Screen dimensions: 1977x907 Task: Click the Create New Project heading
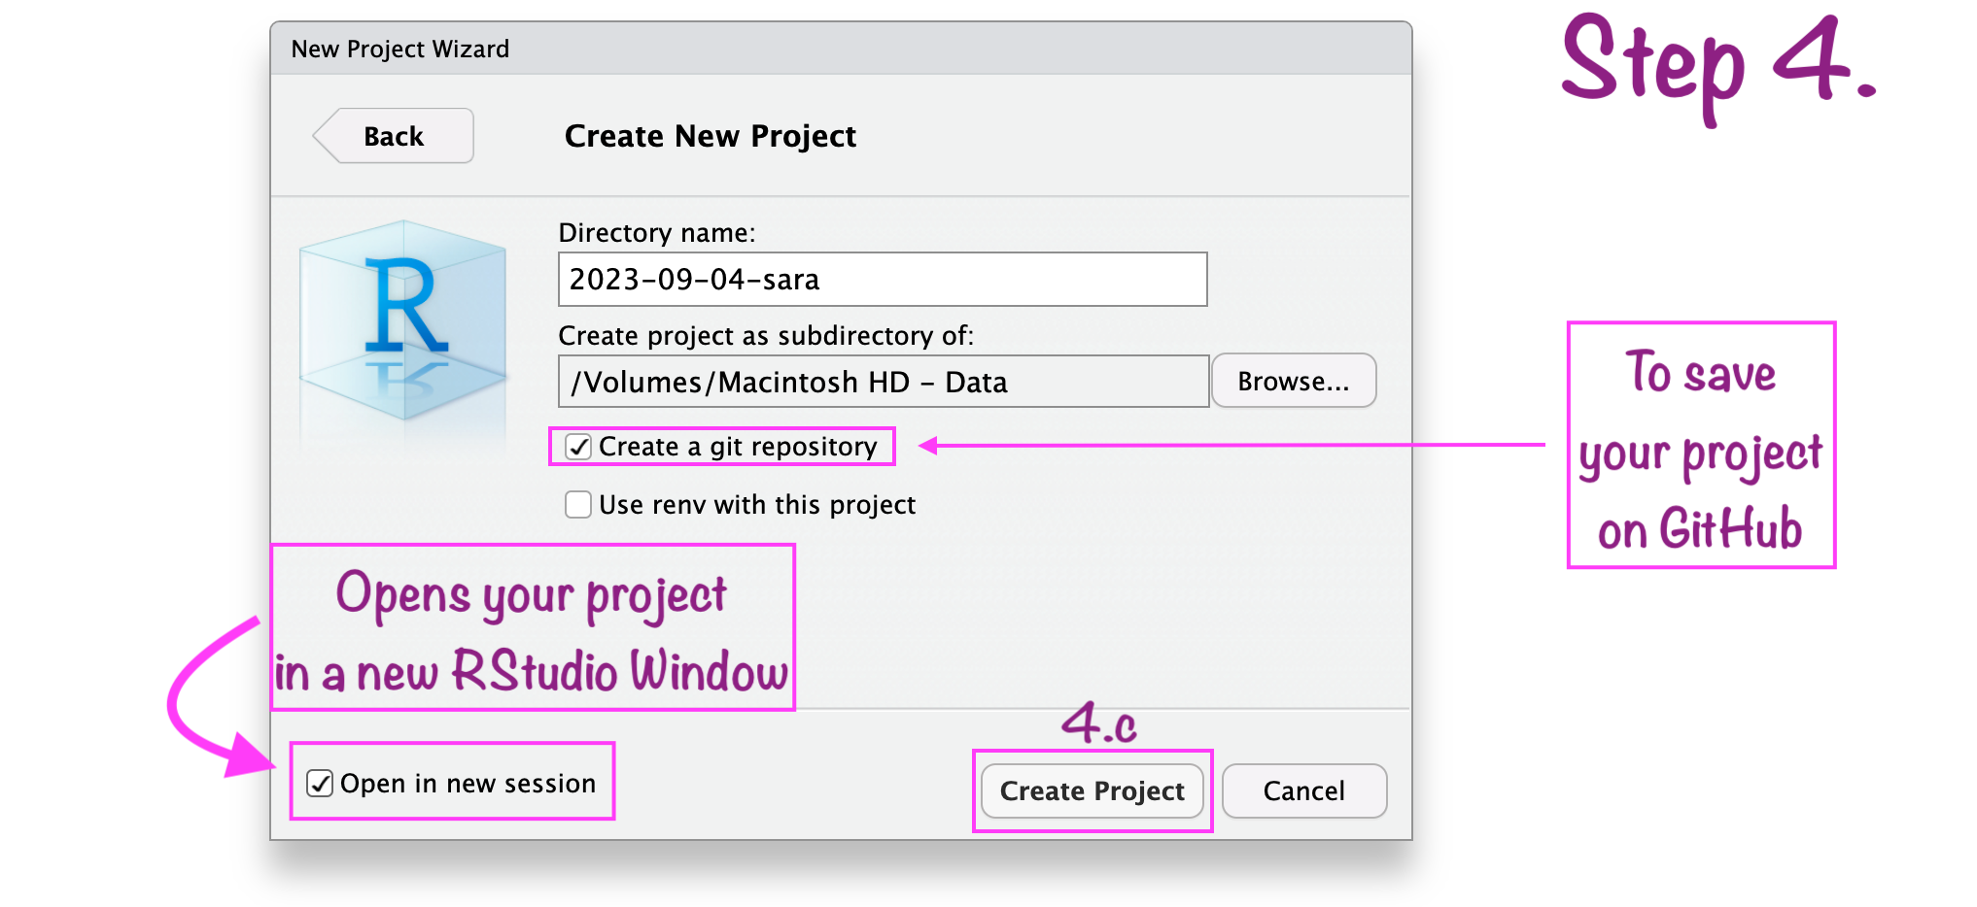[710, 136]
